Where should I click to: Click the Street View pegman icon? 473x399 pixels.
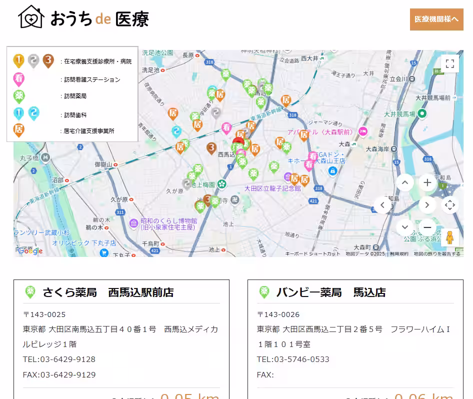click(451, 238)
